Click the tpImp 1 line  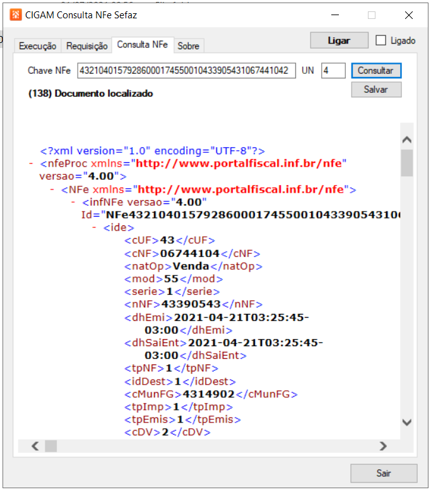tap(179, 407)
